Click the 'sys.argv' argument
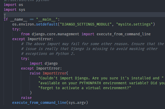 [x=77, y=103]
